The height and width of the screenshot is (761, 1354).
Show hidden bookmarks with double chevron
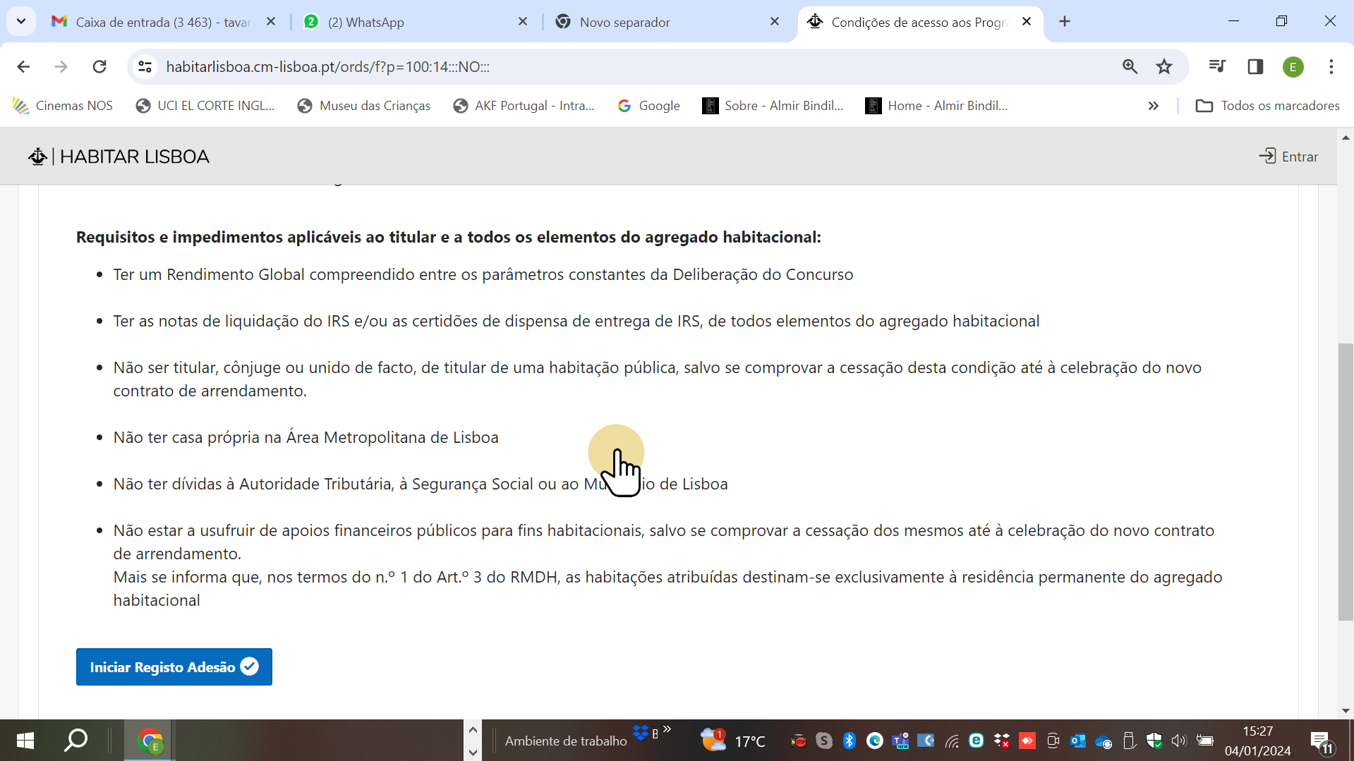pyautogui.click(x=1153, y=106)
